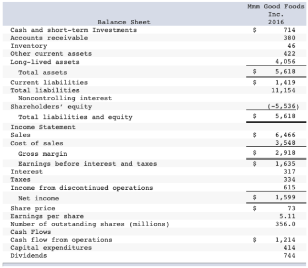Click the cash flow from operations value 1,214

point(285,240)
